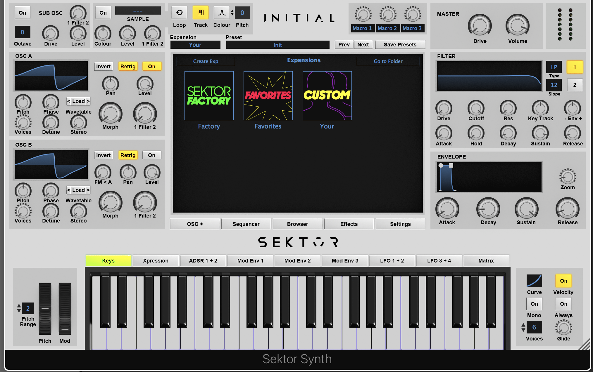The width and height of the screenshot is (593, 372).
Task: Open the Sektor Factory expansion thumbnail
Action: (x=209, y=96)
